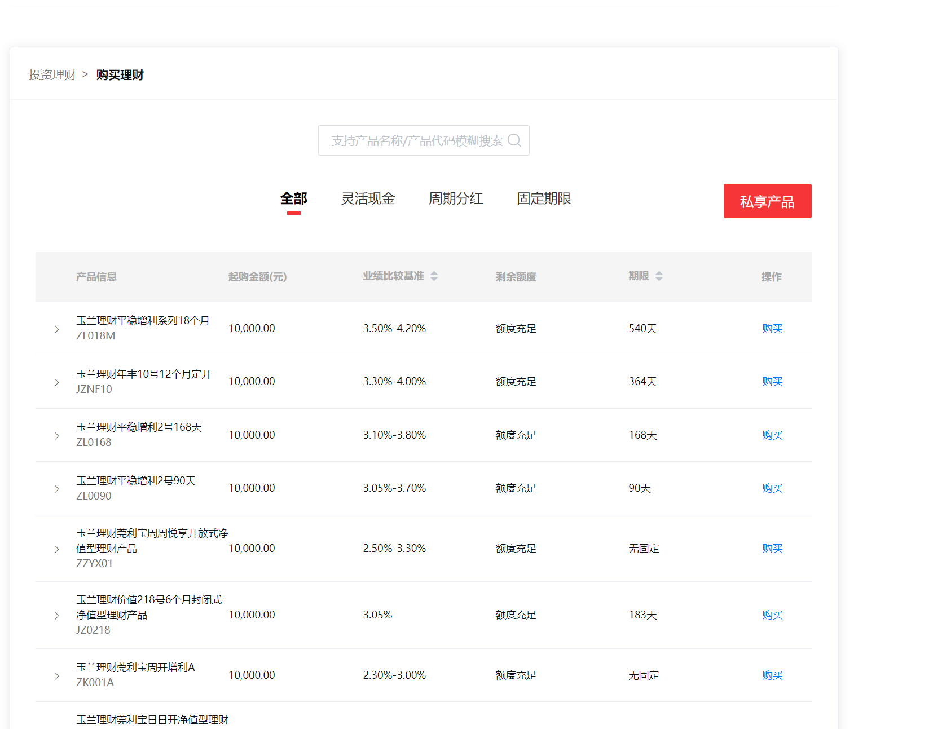The height and width of the screenshot is (729, 933).
Task: Click term 183天
Action: (x=643, y=615)
